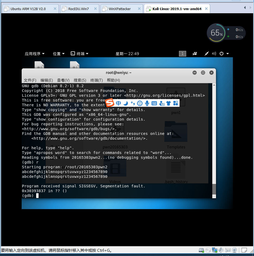This screenshot has width=254, height=256.
Task: Click the gdb/bugs URL line in terminal
Action: click(x=69, y=129)
